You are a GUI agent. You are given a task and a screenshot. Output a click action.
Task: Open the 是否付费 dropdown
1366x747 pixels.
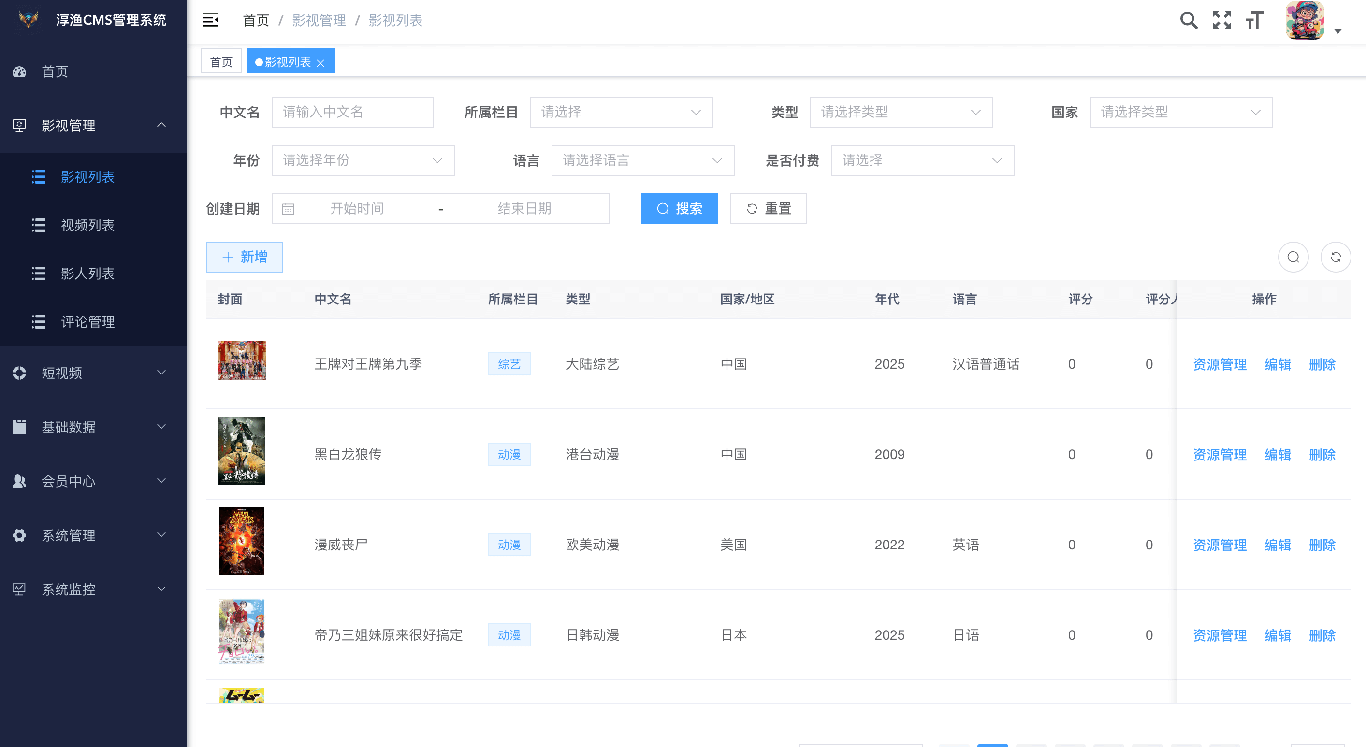[x=923, y=160]
